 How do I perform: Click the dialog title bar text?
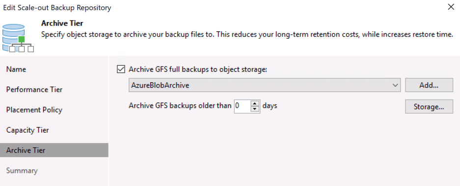click(57, 8)
